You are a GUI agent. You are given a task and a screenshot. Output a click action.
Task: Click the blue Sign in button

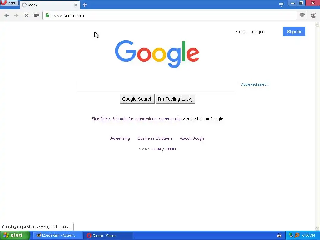[294, 32]
